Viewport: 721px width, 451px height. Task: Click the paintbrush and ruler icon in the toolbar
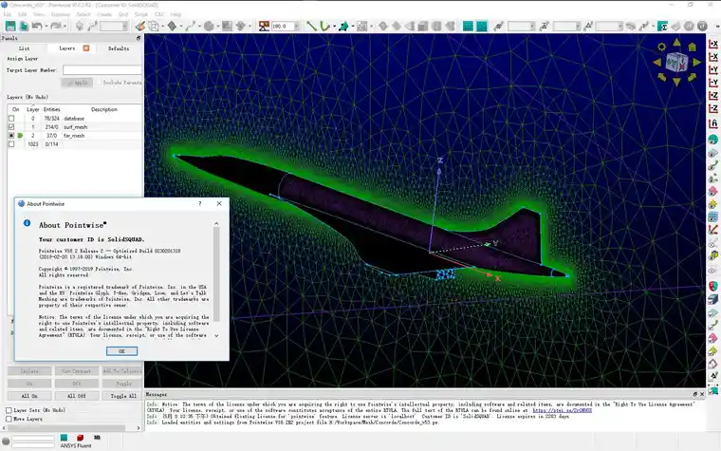pos(140,26)
